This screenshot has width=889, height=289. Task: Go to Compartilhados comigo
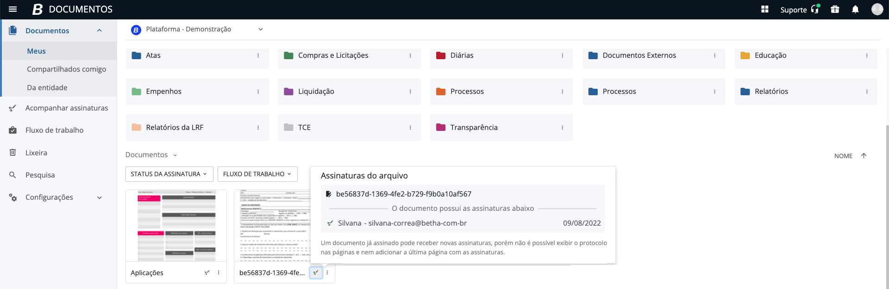pos(66,69)
